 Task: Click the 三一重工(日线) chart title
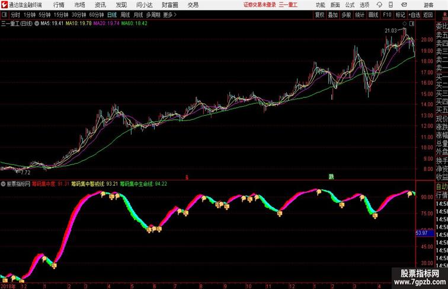pos(17,24)
